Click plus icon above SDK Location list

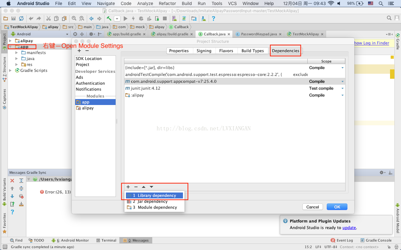pos(79,51)
